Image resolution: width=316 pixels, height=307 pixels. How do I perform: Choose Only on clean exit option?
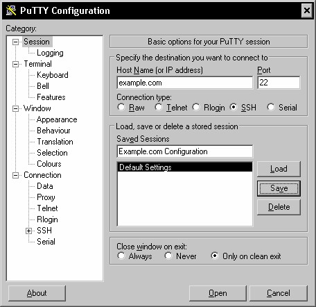[215, 256]
